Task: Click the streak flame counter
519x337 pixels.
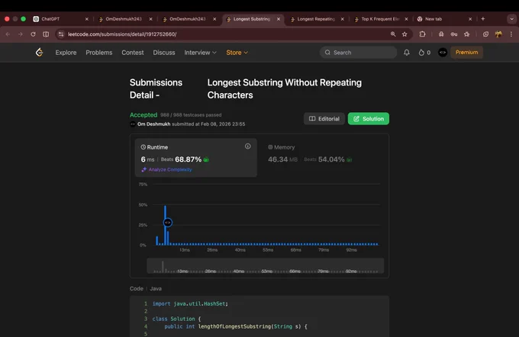Action: (x=424, y=53)
